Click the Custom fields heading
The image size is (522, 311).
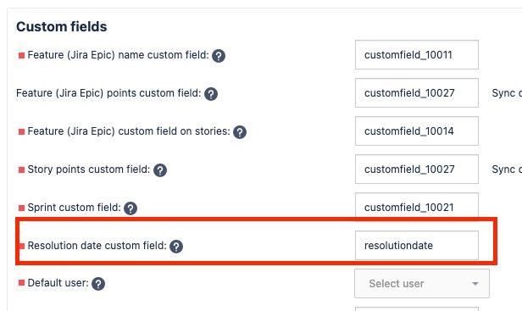coord(62,26)
